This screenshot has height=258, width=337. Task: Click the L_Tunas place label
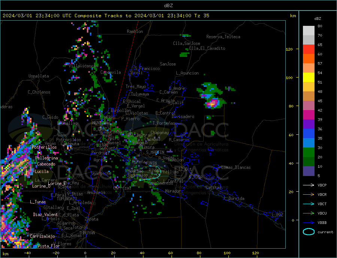38,202
